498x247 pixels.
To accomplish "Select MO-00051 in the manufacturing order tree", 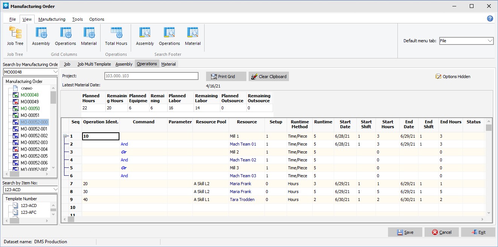I will (x=30, y=115).
